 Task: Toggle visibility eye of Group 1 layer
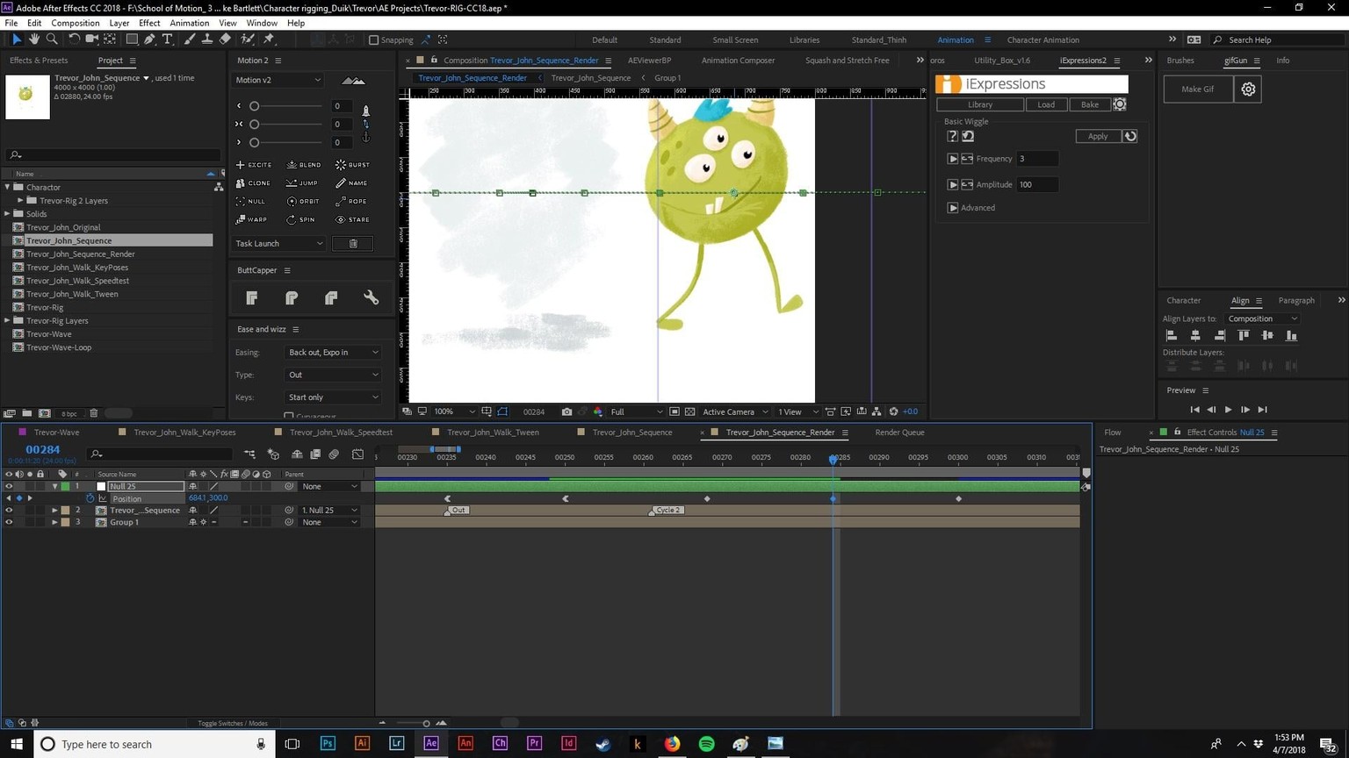click(9, 522)
